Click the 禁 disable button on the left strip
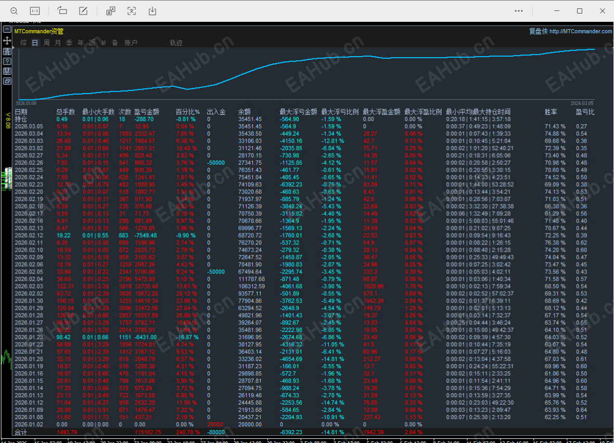614x443 pixels. coord(7,71)
